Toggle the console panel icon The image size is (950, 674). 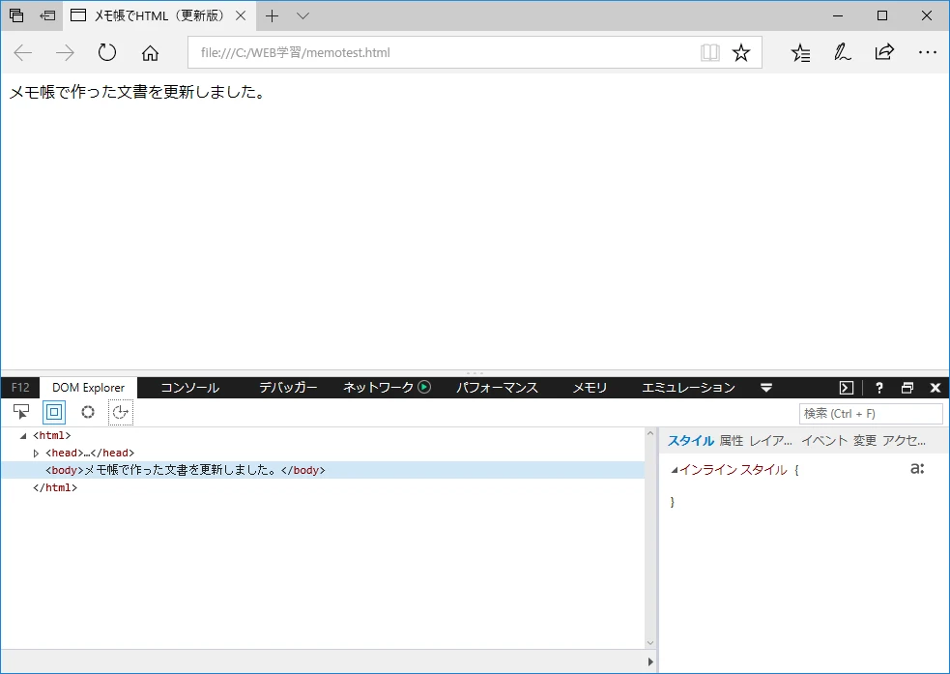click(x=847, y=388)
